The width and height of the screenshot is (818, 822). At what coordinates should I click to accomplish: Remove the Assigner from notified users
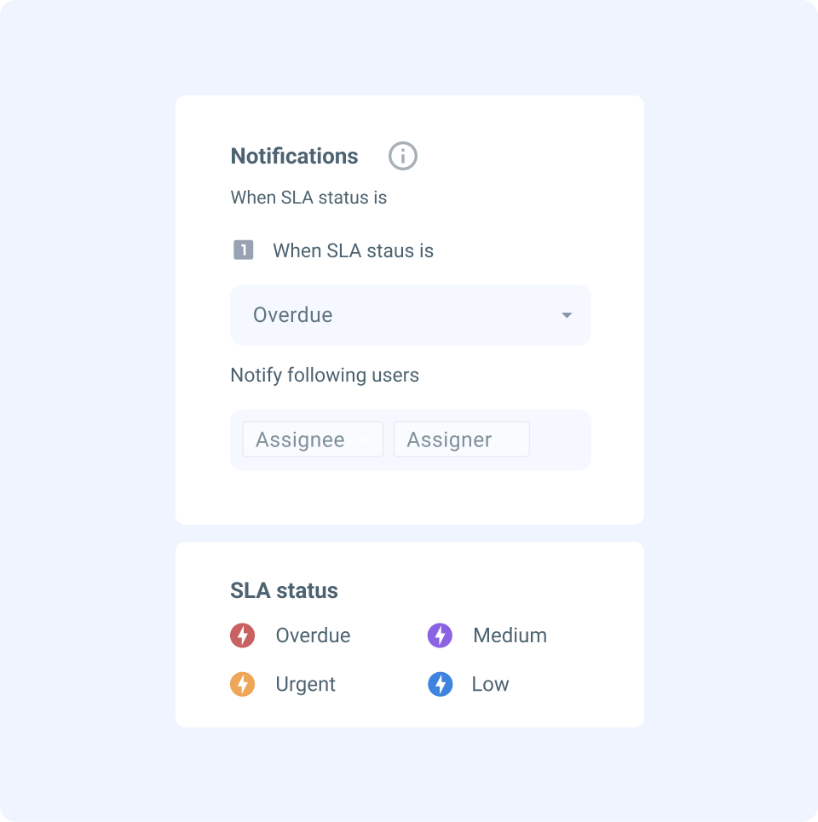[510, 440]
